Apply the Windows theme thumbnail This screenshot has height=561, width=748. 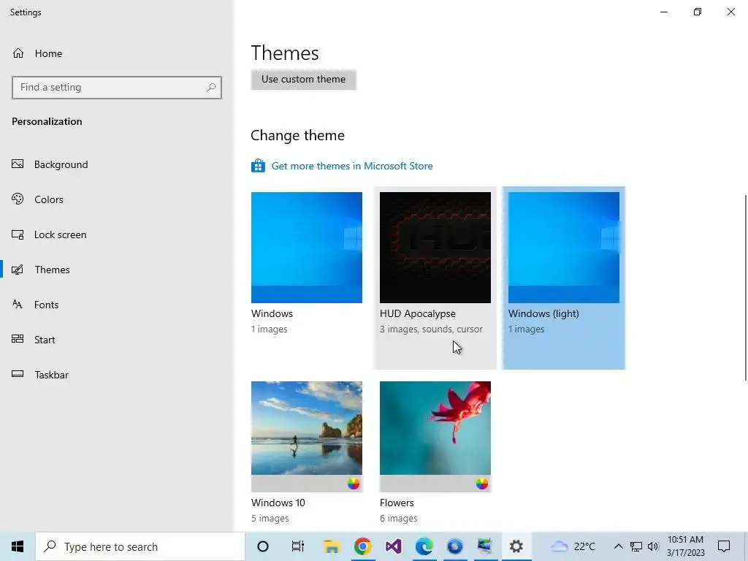(x=307, y=248)
